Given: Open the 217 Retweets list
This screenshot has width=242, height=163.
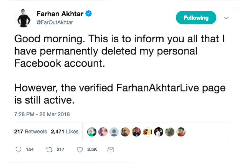Looking at the screenshot, I should pos(31,132).
